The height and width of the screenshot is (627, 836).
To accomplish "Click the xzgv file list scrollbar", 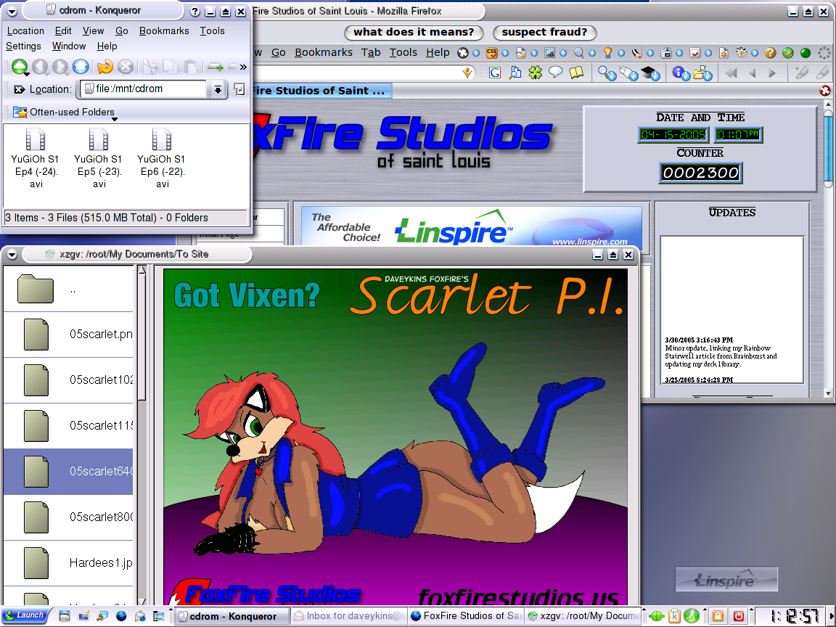I will point(142,435).
